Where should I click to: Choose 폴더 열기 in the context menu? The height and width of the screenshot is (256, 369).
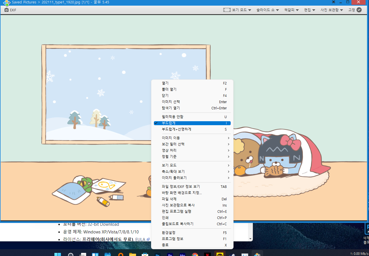click(x=192, y=89)
